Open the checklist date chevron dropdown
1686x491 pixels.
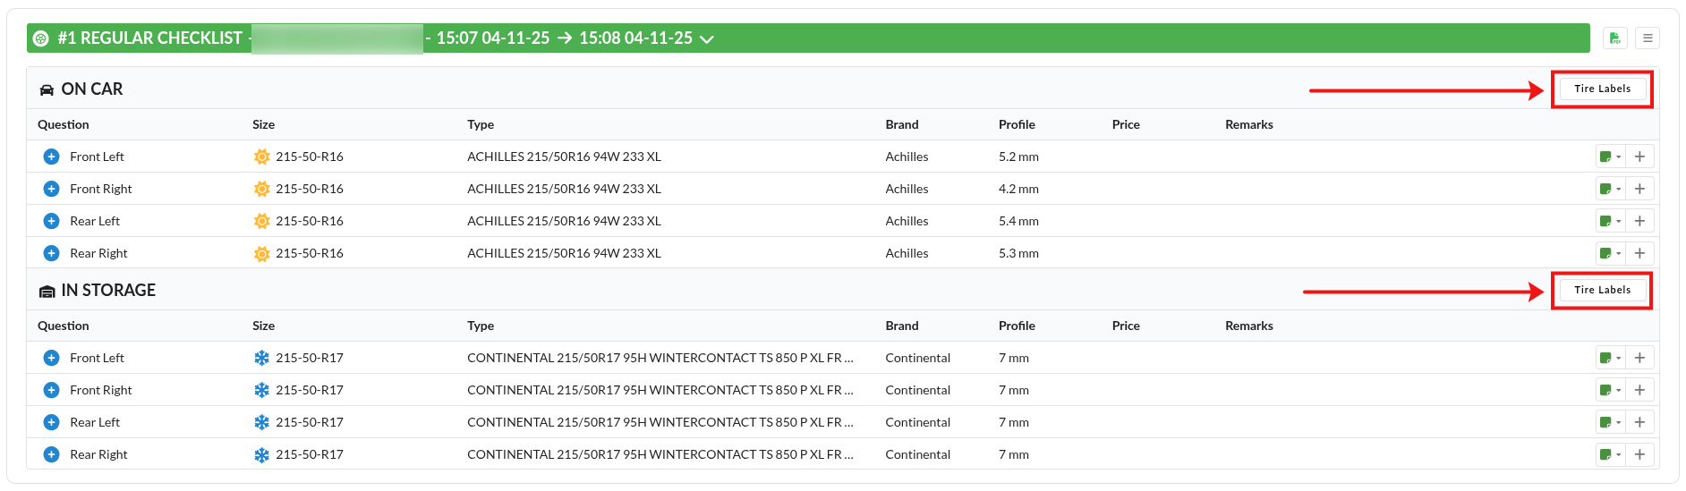click(707, 39)
